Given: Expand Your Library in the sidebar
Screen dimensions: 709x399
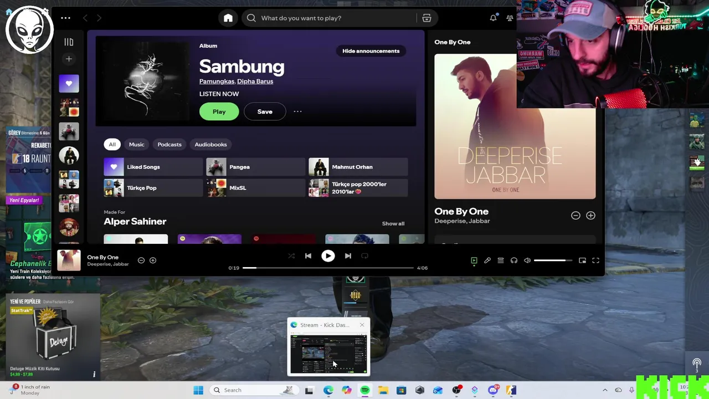Looking at the screenshot, I should click(69, 42).
